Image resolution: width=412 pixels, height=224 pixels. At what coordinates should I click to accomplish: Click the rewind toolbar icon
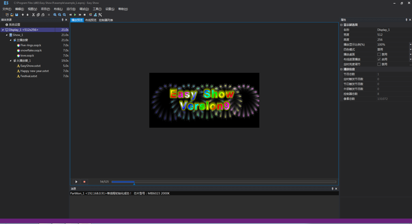pos(70,15)
